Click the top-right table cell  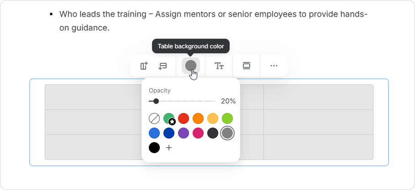(x=318, y=97)
